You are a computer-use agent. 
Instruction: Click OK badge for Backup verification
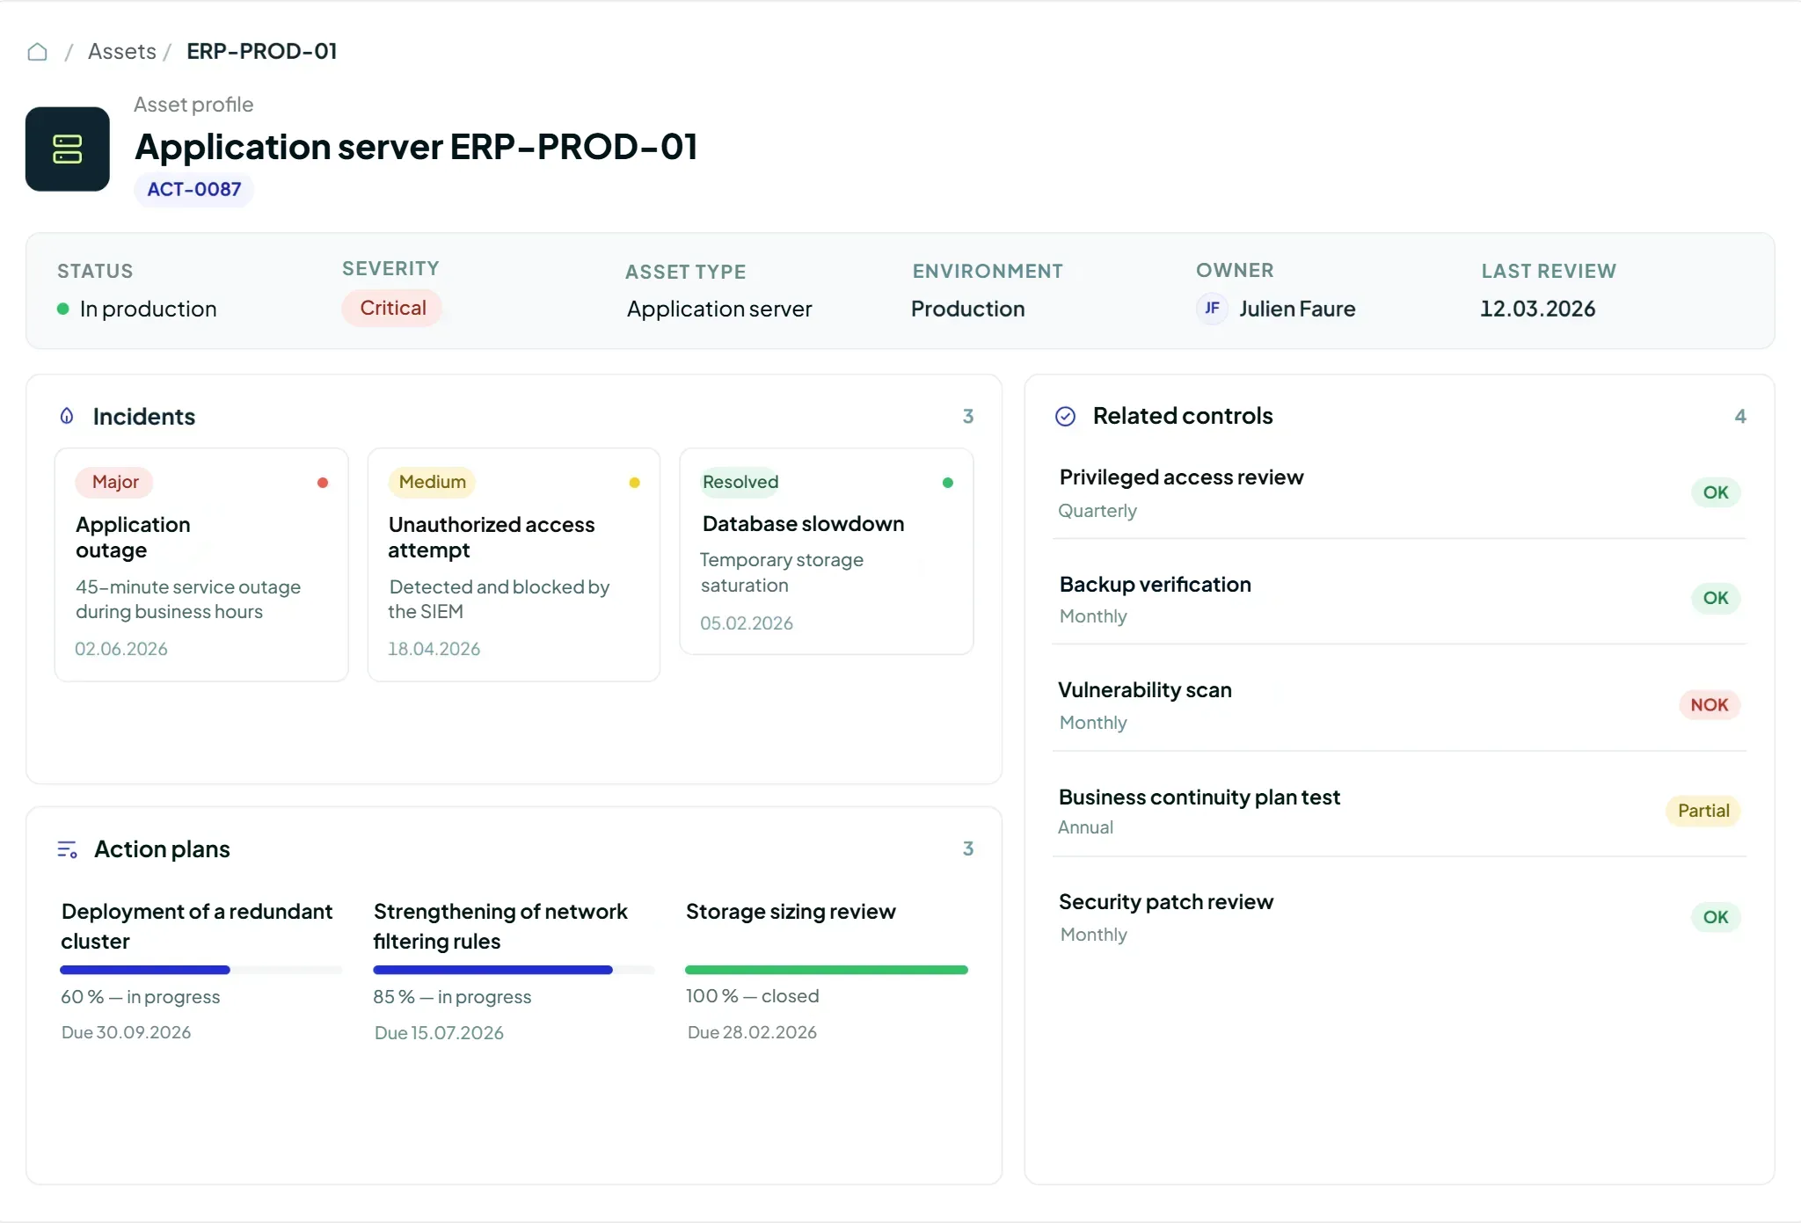click(1715, 598)
